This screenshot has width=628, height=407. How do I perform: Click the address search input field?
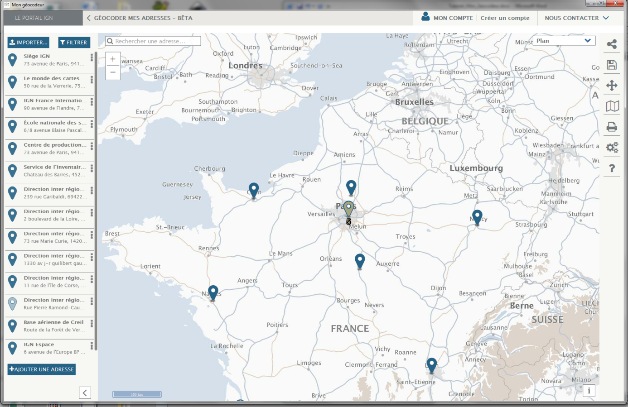click(153, 41)
